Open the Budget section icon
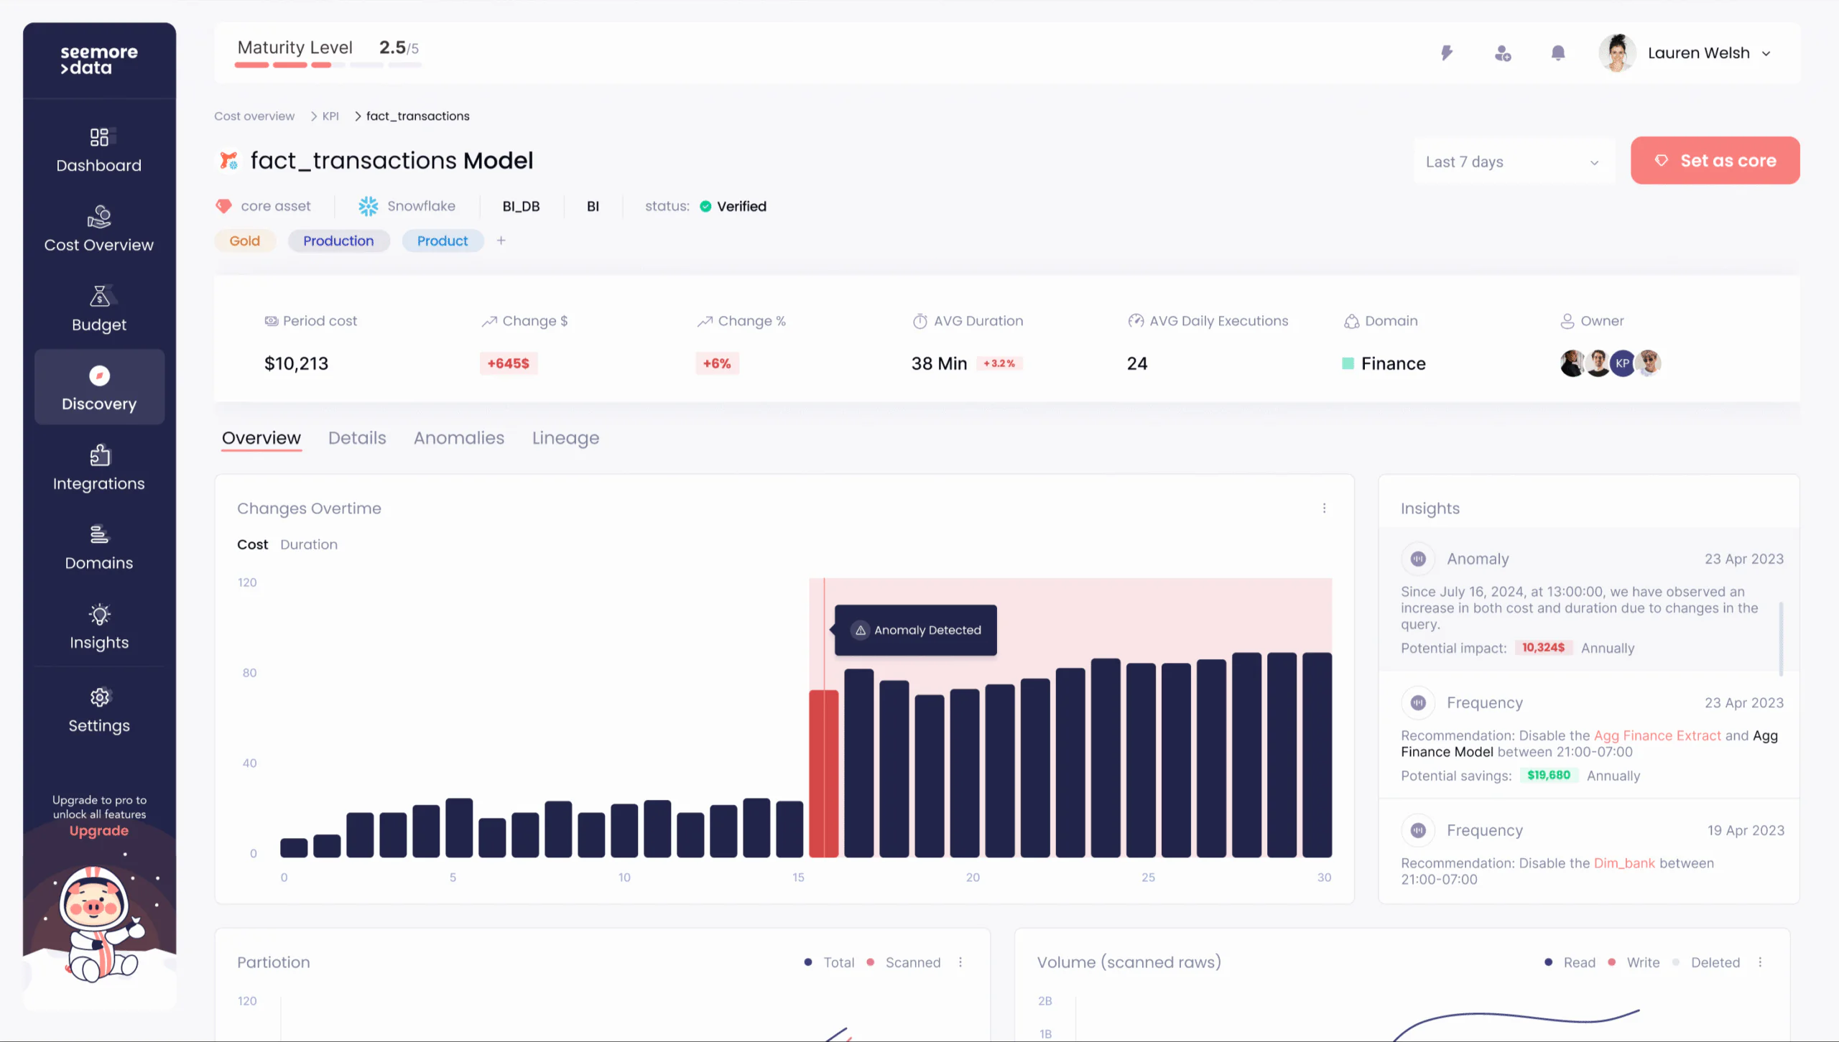The width and height of the screenshot is (1839, 1042). [99, 296]
